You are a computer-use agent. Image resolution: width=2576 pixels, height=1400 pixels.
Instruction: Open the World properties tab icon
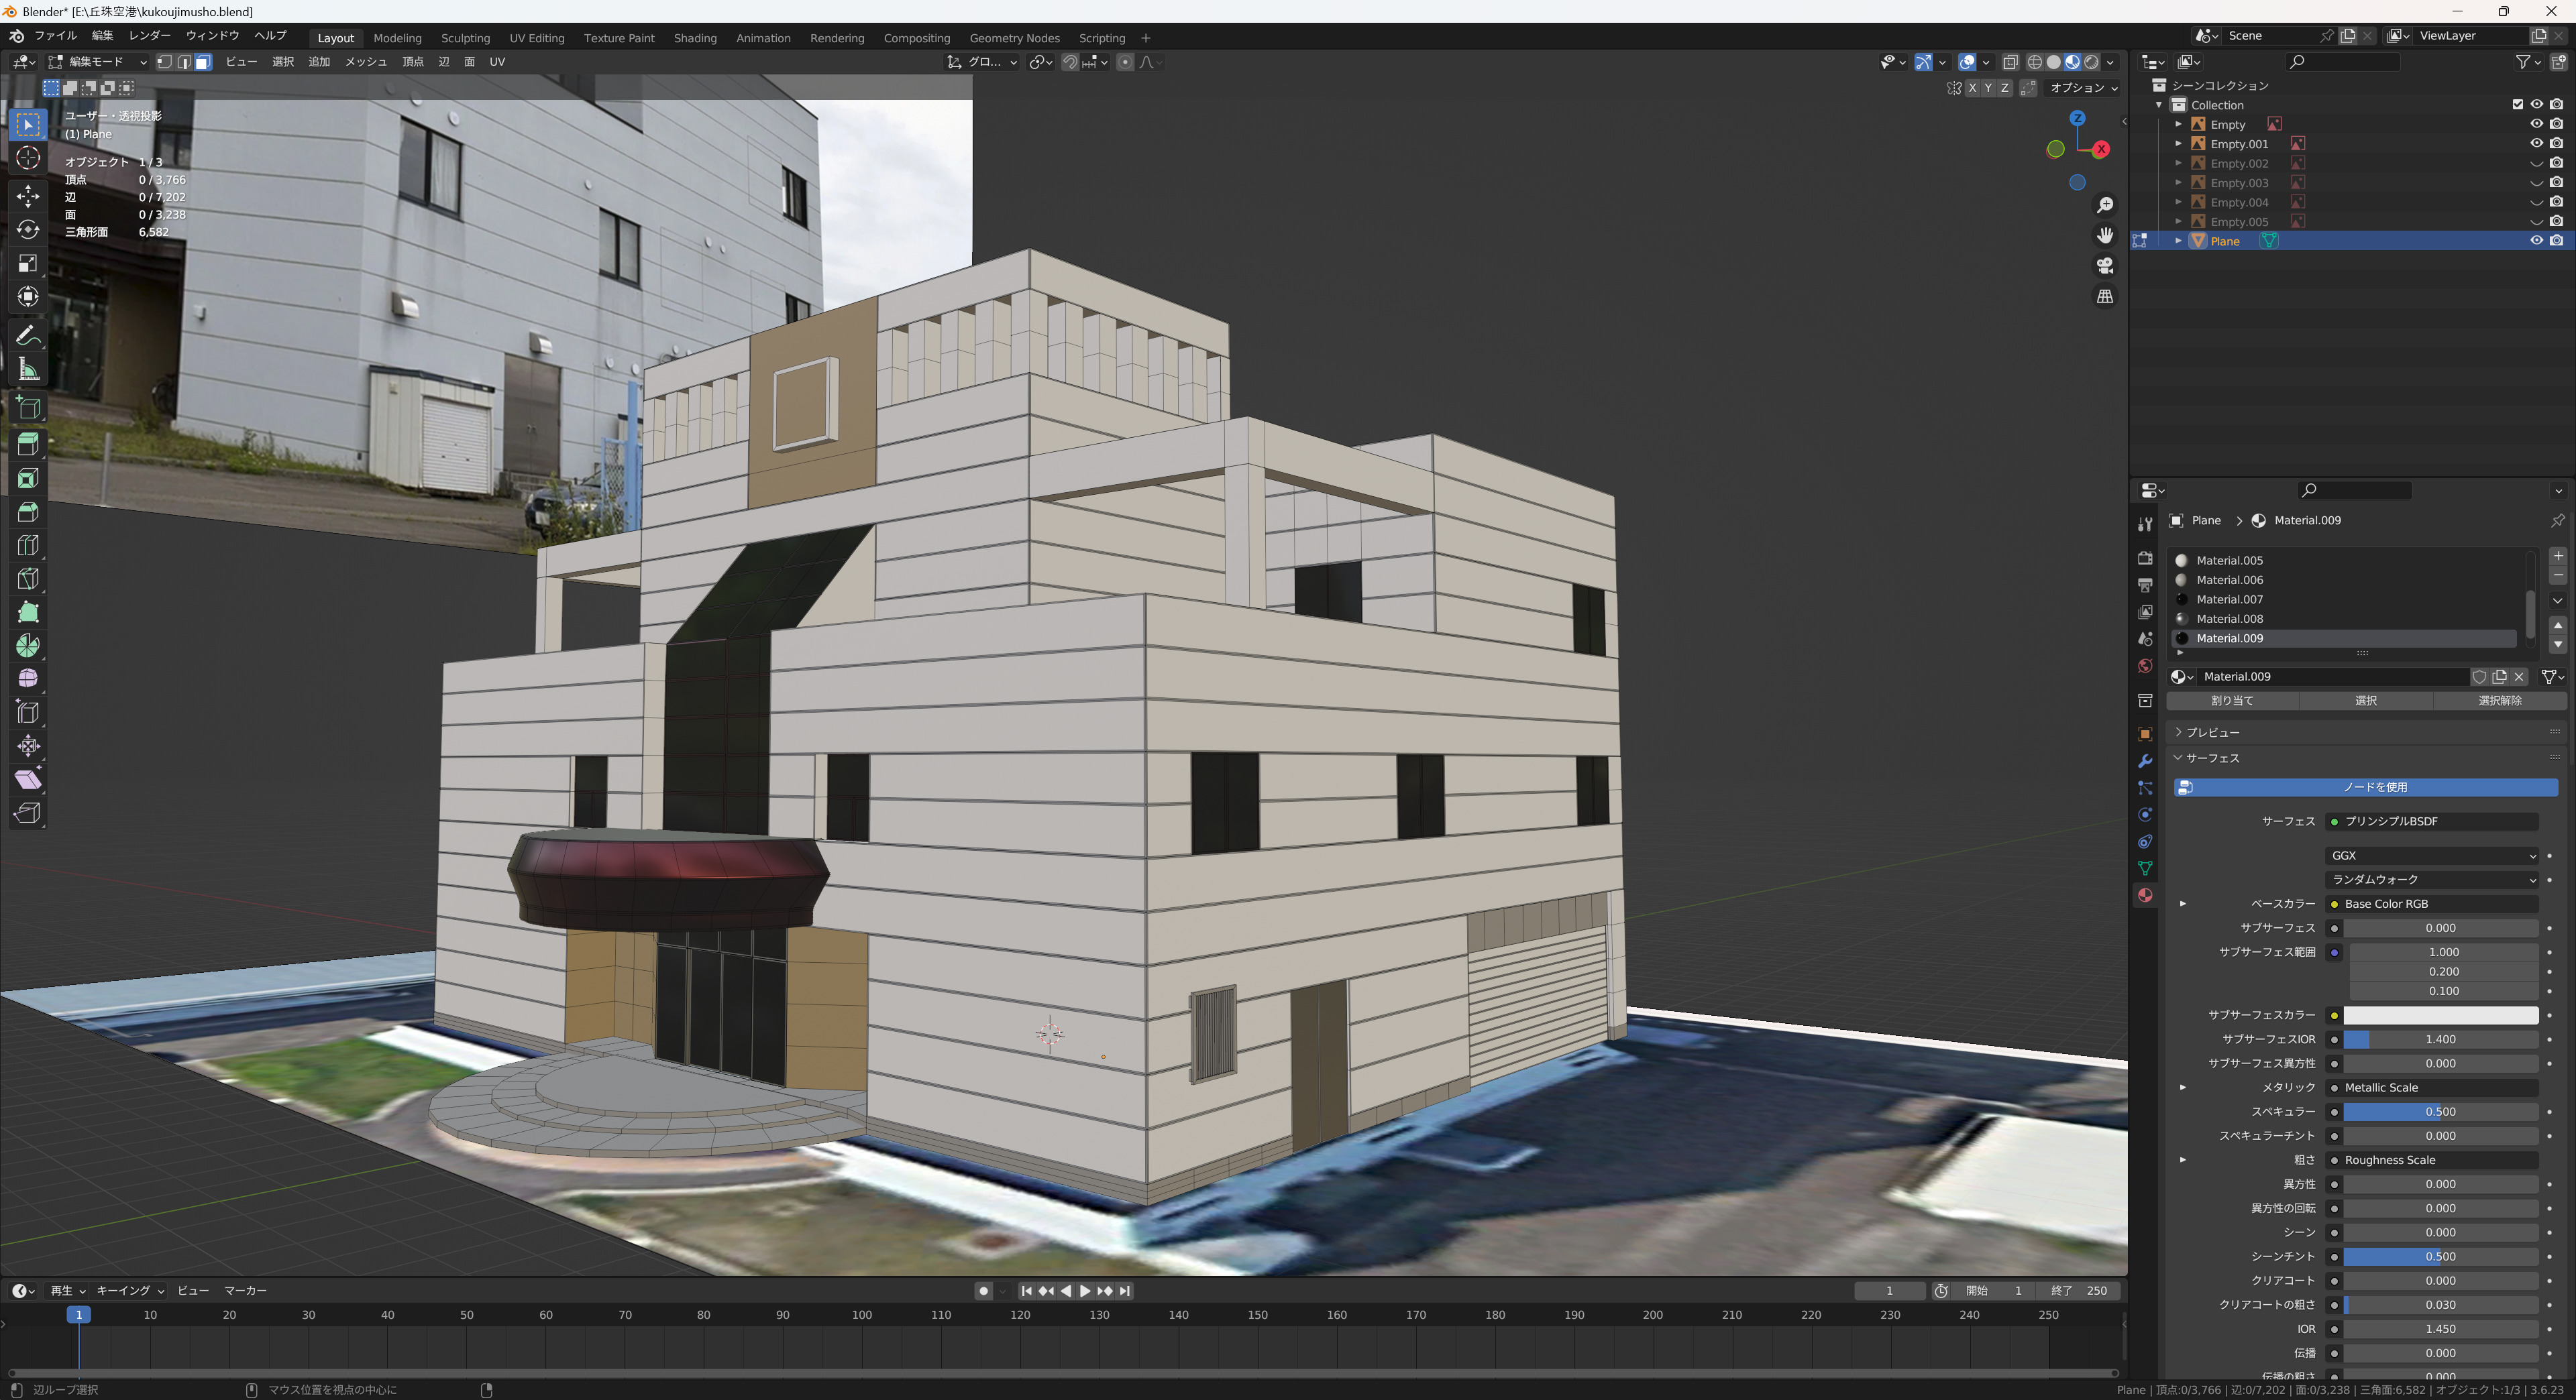(2145, 666)
